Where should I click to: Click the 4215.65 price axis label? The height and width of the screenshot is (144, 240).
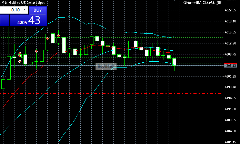230,32
